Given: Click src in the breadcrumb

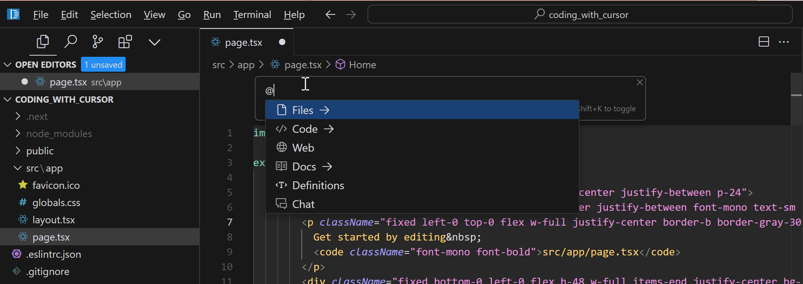Looking at the screenshot, I should pos(218,65).
